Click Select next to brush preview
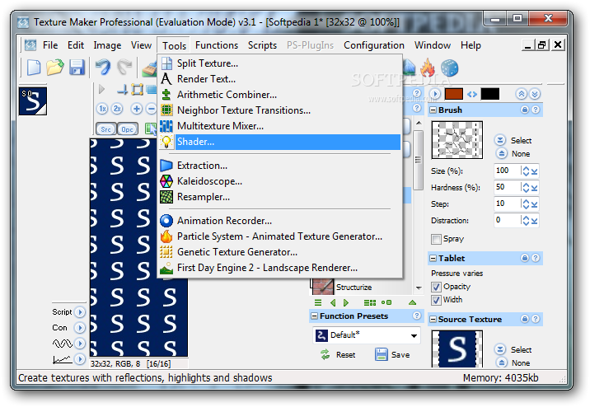 (x=513, y=140)
